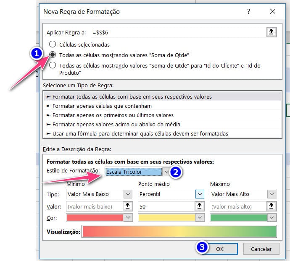Select the Células selecionadas radio option
The width and height of the screenshot is (290, 261).
pos(53,44)
